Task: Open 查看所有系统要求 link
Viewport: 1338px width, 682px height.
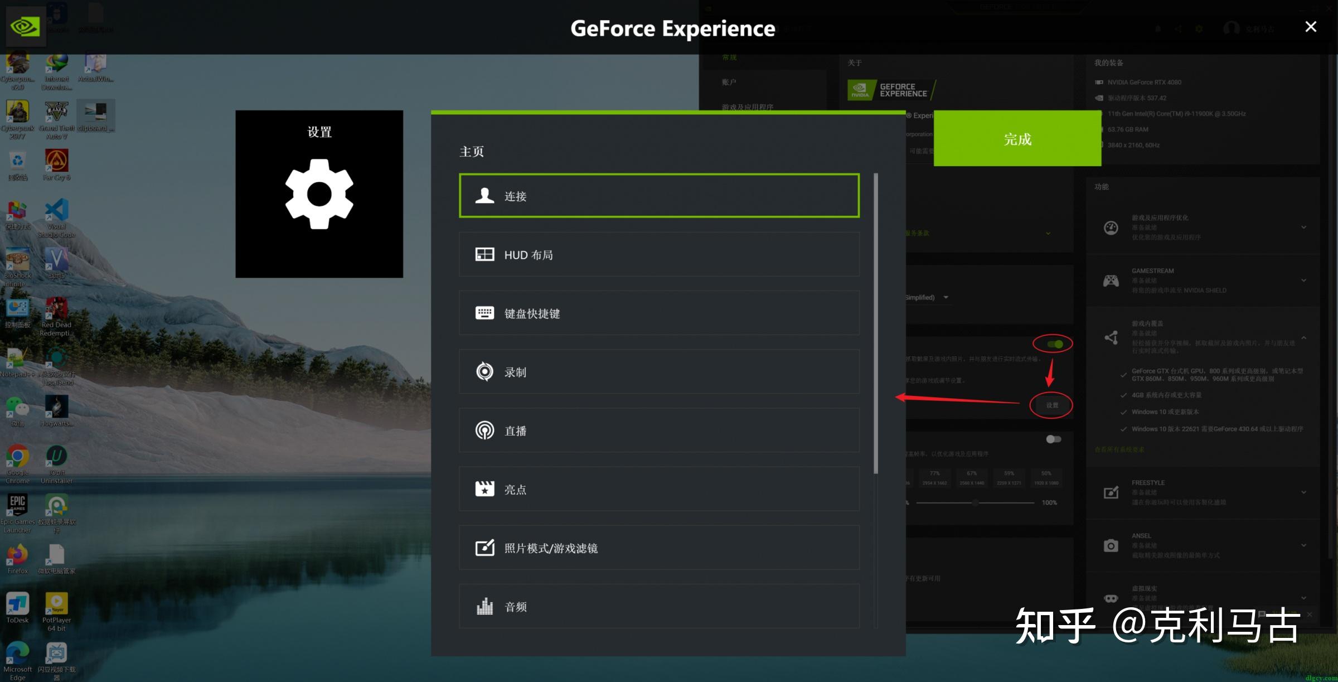Action: (1119, 449)
